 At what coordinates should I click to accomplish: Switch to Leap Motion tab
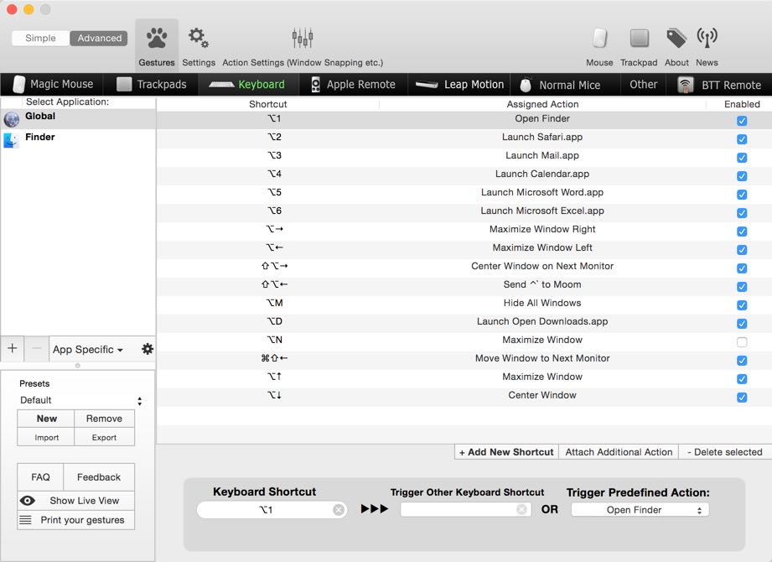459,84
